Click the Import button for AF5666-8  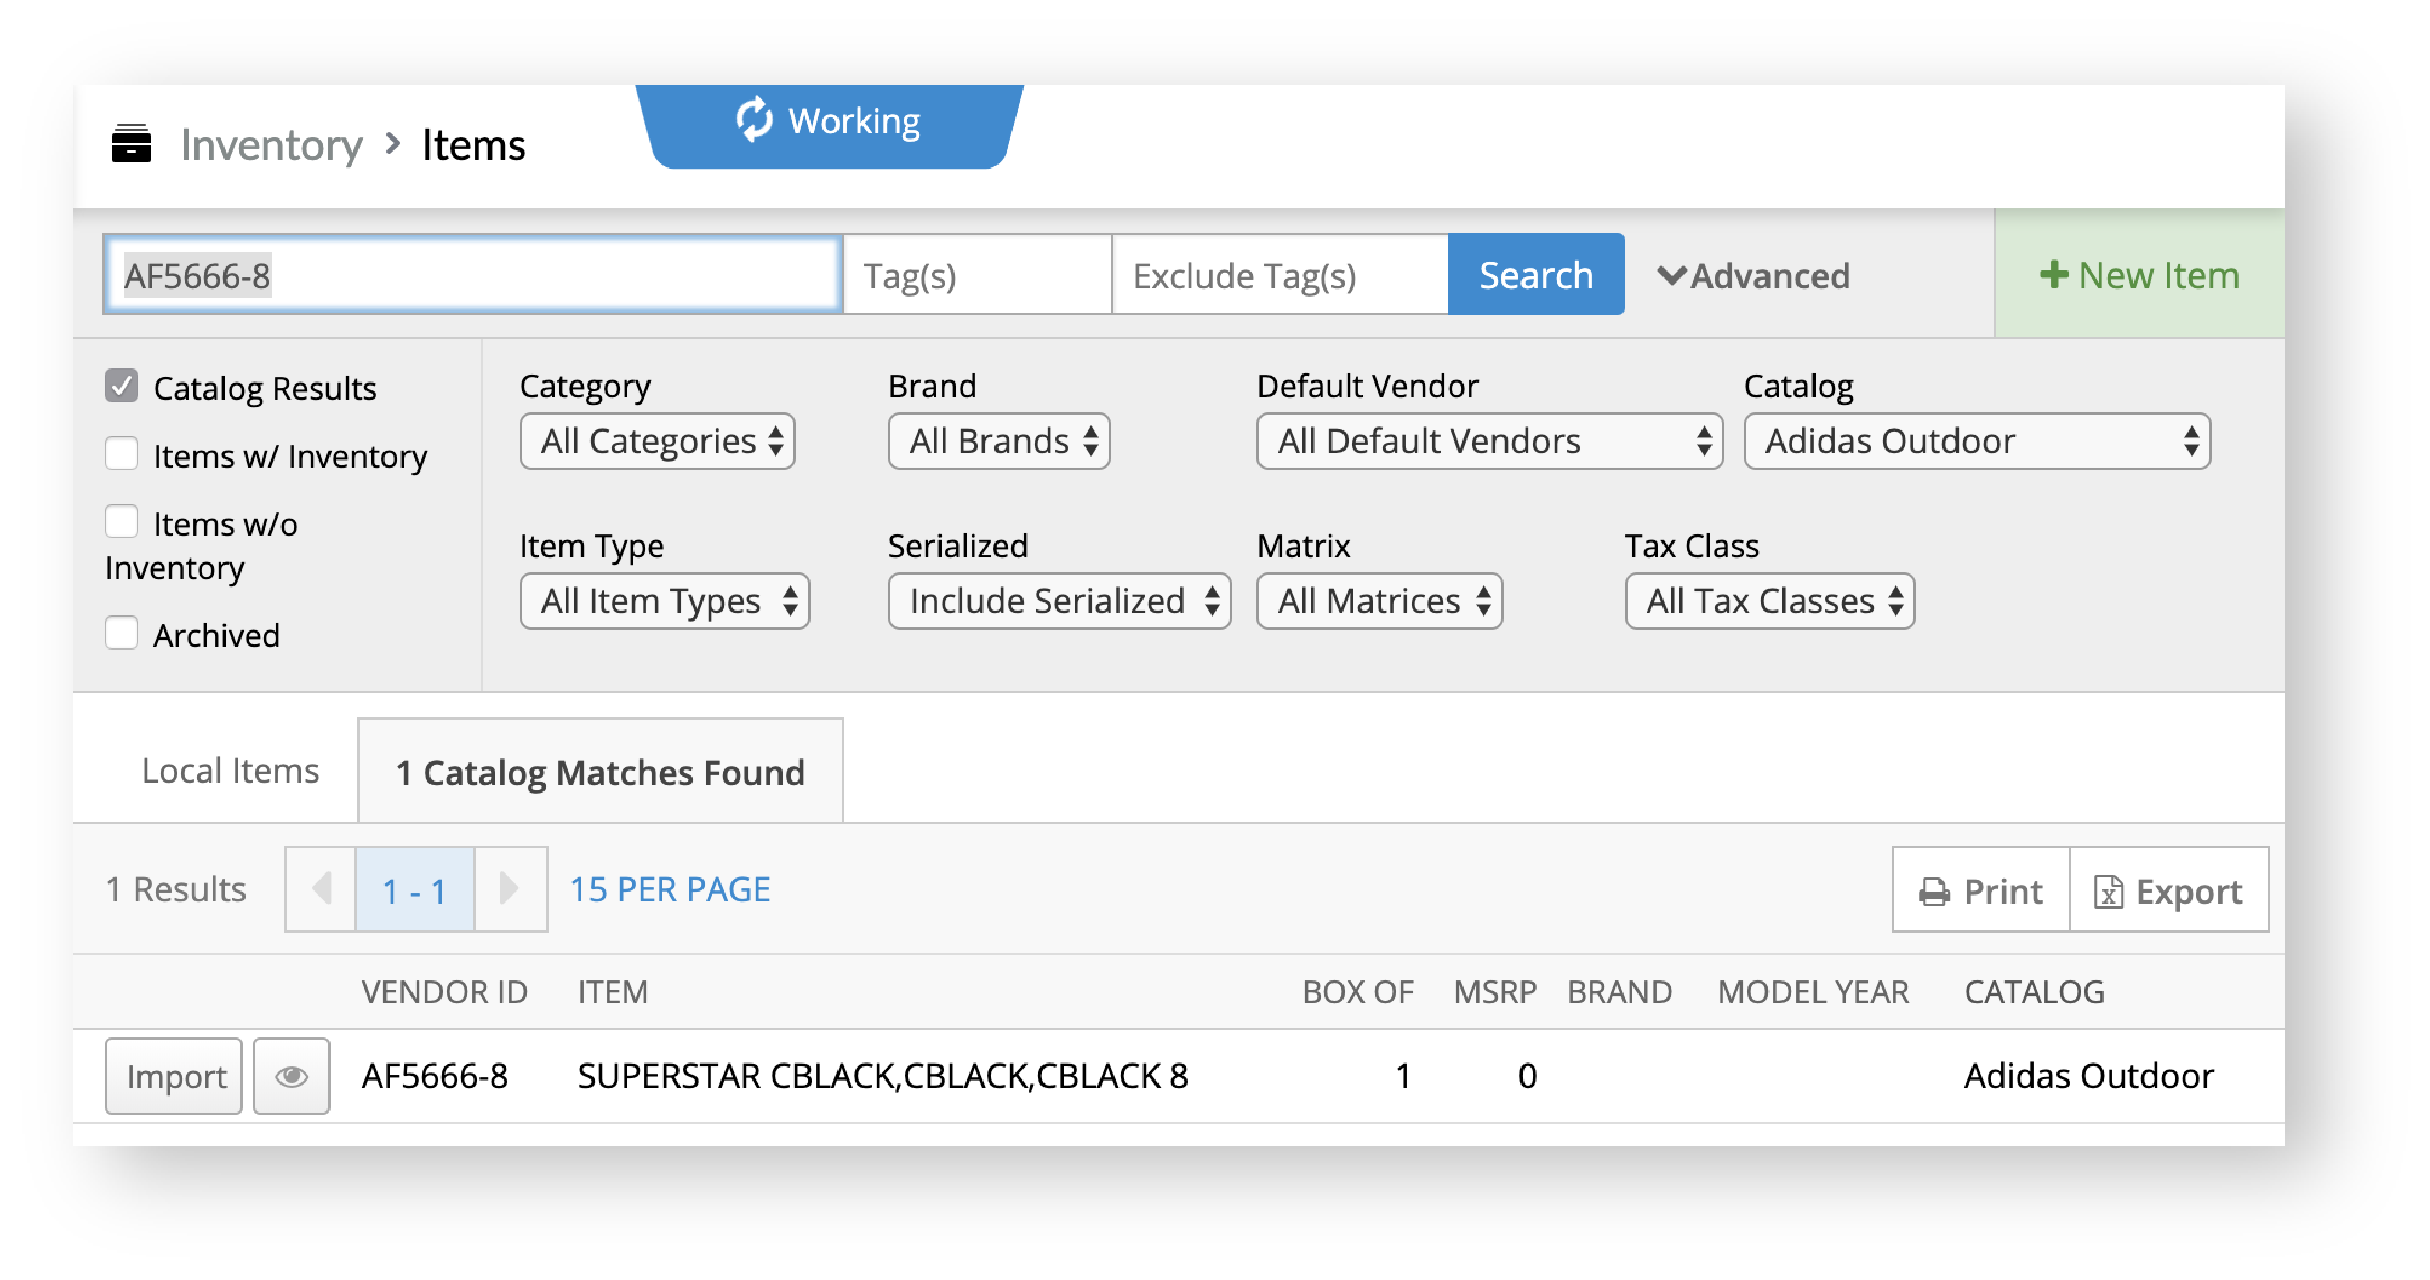click(x=173, y=1078)
